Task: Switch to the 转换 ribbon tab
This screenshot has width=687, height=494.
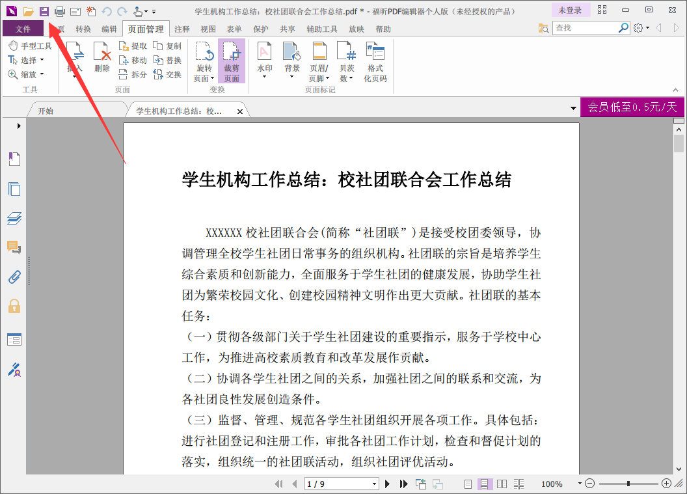Action: pyautogui.click(x=83, y=29)
